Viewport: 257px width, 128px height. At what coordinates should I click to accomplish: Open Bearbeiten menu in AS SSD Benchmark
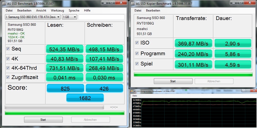click(24, 10)
